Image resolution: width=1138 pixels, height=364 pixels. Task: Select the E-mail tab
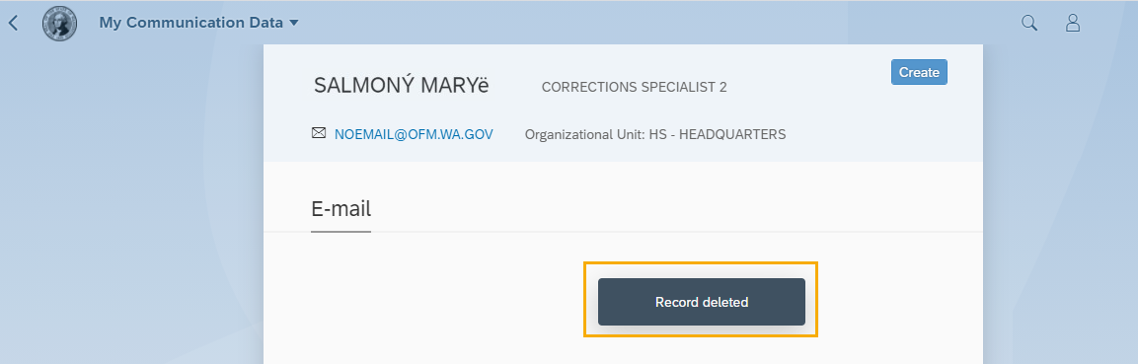tap(341, 209)
